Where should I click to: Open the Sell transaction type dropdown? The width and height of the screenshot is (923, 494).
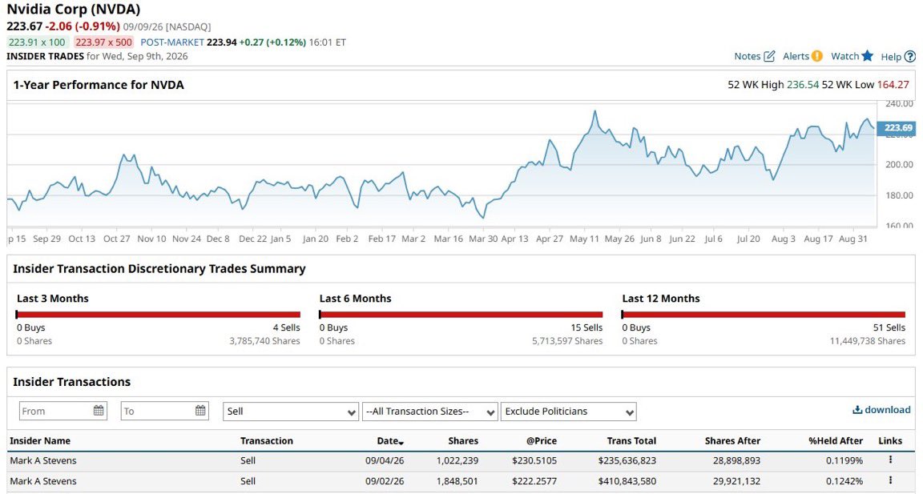pyautogui.click(x=291, y=412)
